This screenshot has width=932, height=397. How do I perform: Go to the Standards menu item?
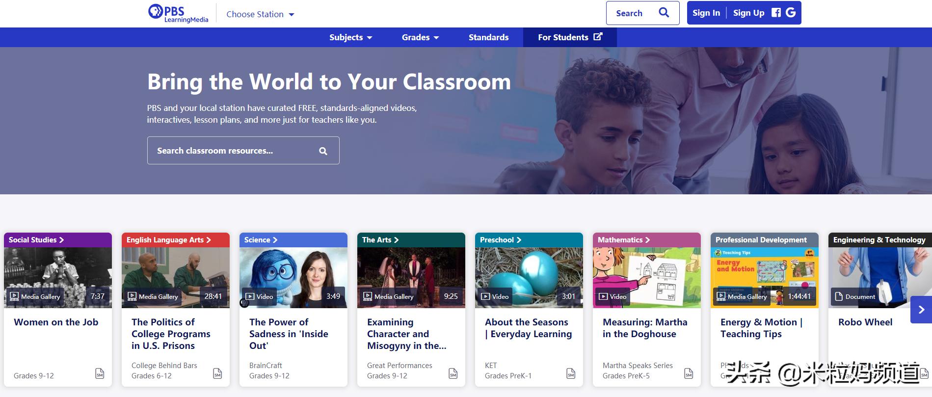(x=488, y=37)
